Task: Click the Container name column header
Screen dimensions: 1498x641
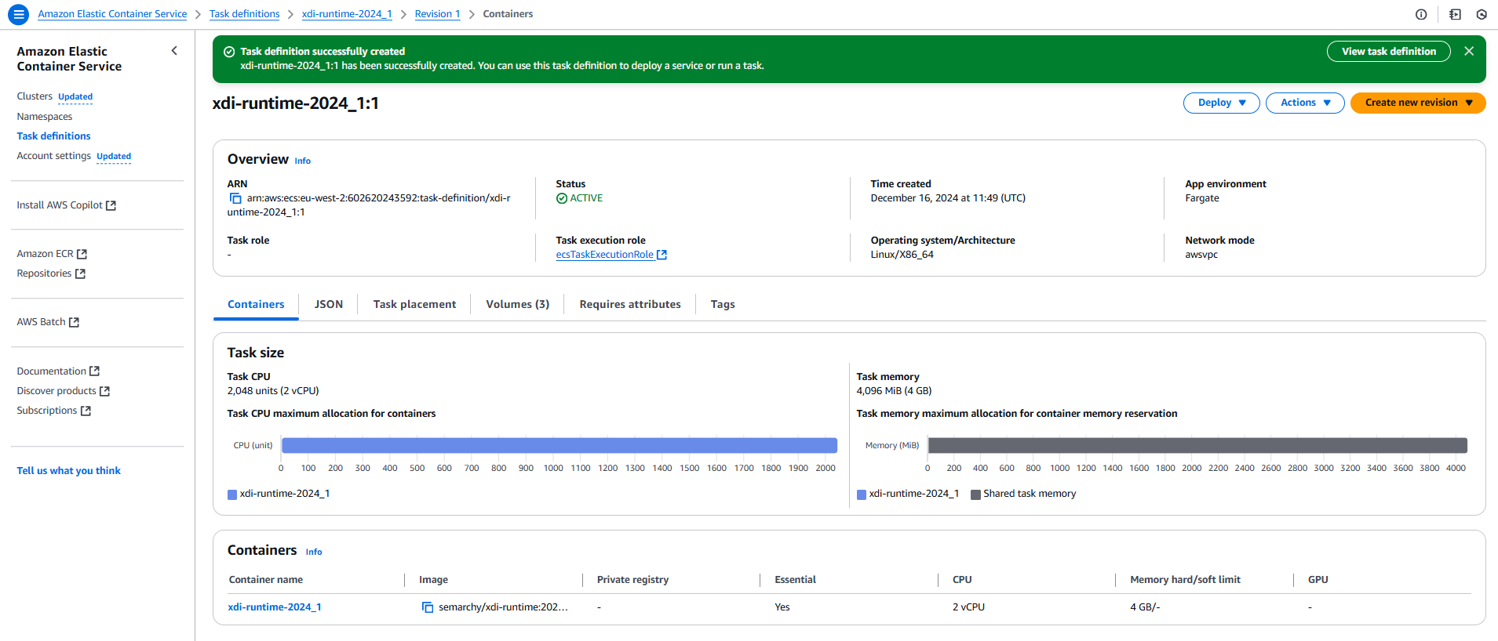Action: click(x=266, y=580)
